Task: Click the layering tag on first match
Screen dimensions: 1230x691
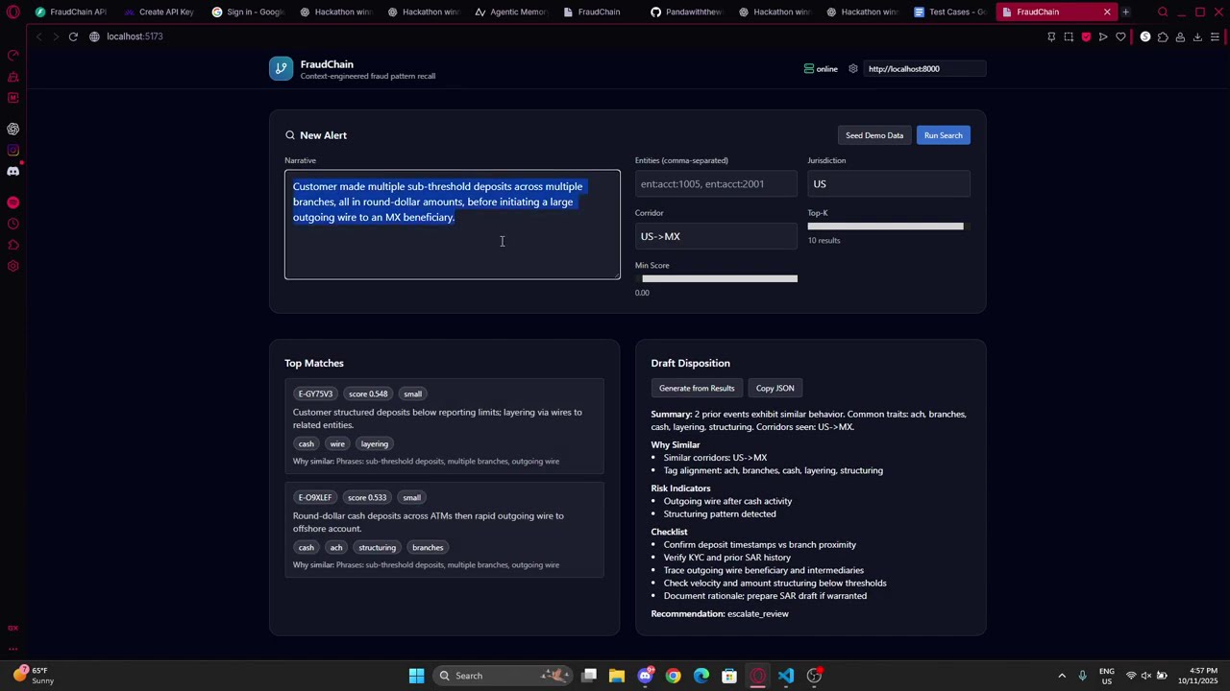Action: [x=375, y=443]
